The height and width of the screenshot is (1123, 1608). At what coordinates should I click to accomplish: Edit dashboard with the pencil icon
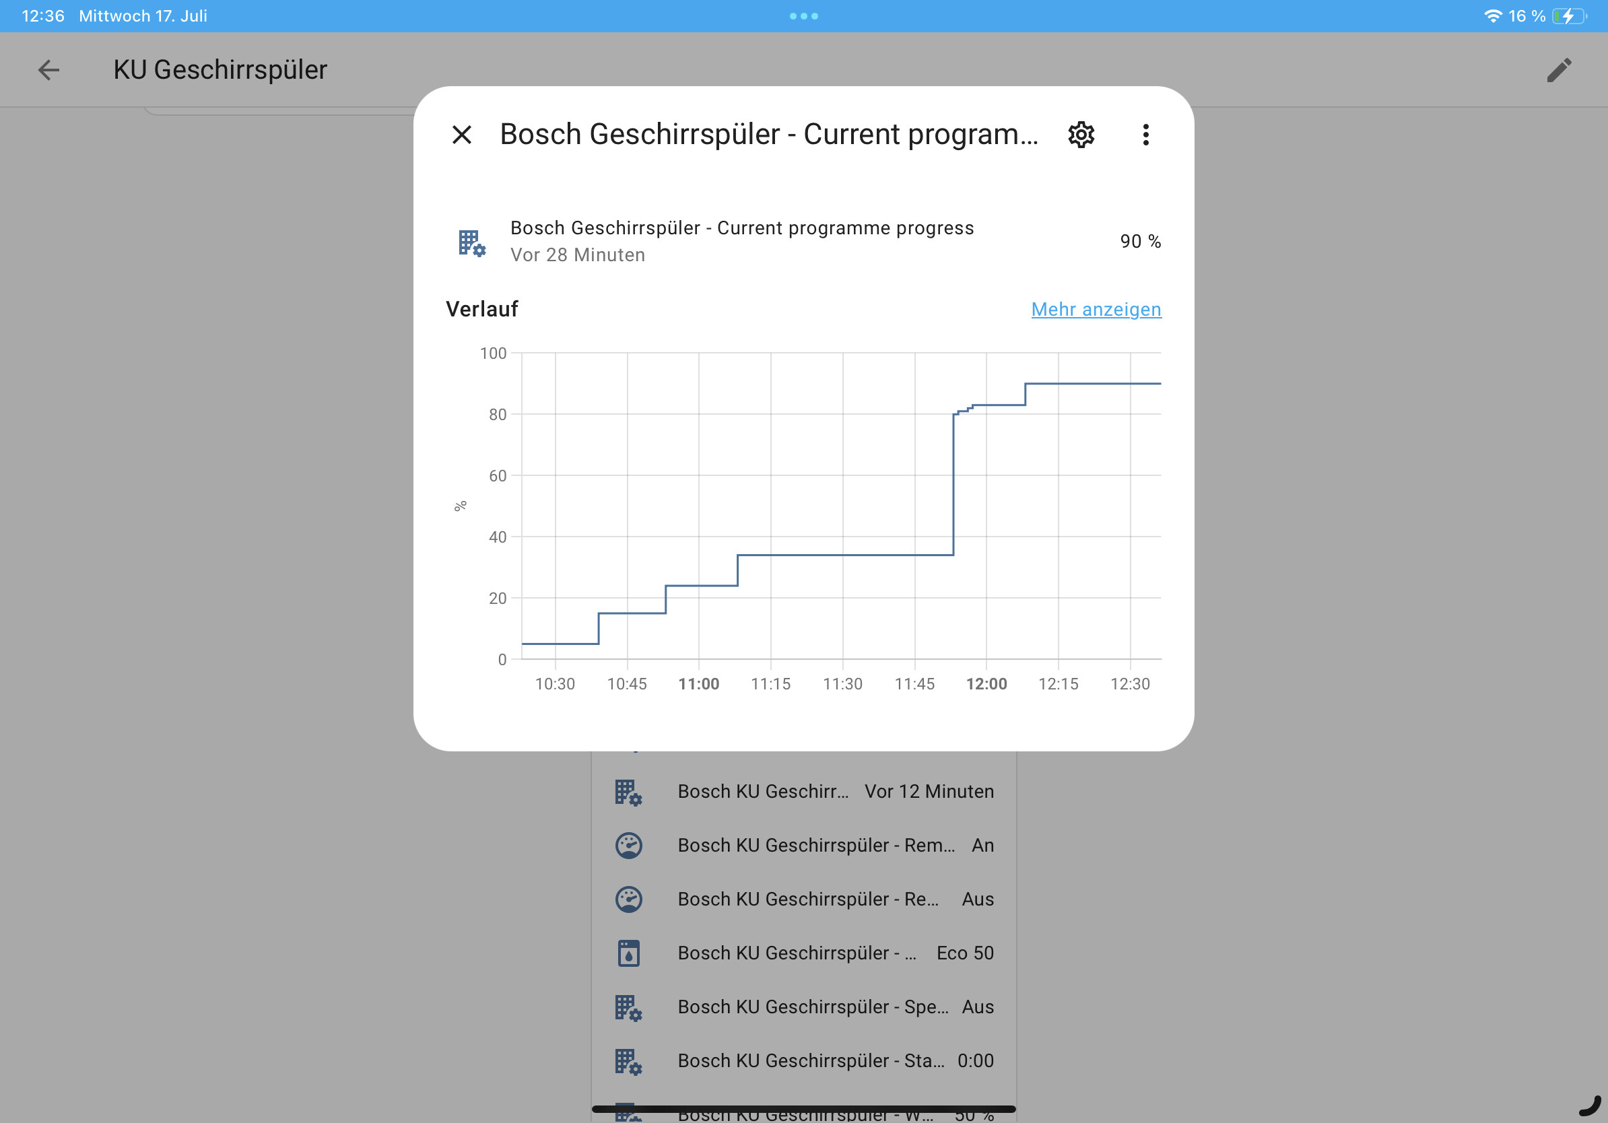1559,69
